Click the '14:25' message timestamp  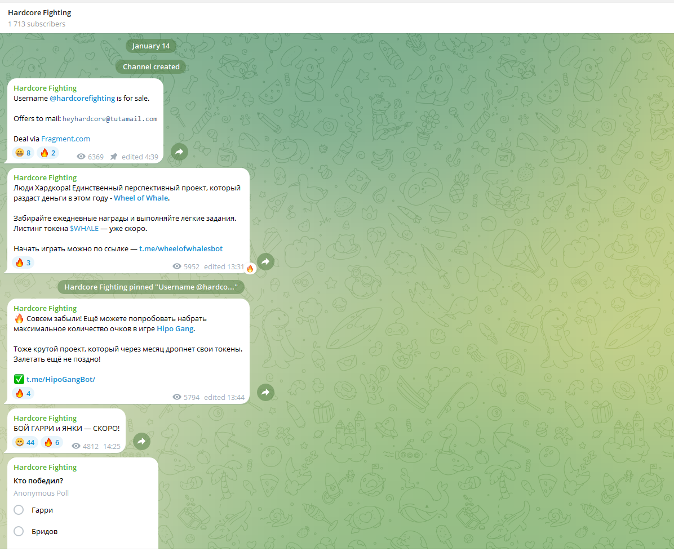click(x=112, y=446)
